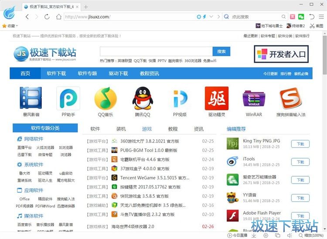
Task: Expand the 收藏 favorites dropdown arrow
Action: tap(17, 26)
